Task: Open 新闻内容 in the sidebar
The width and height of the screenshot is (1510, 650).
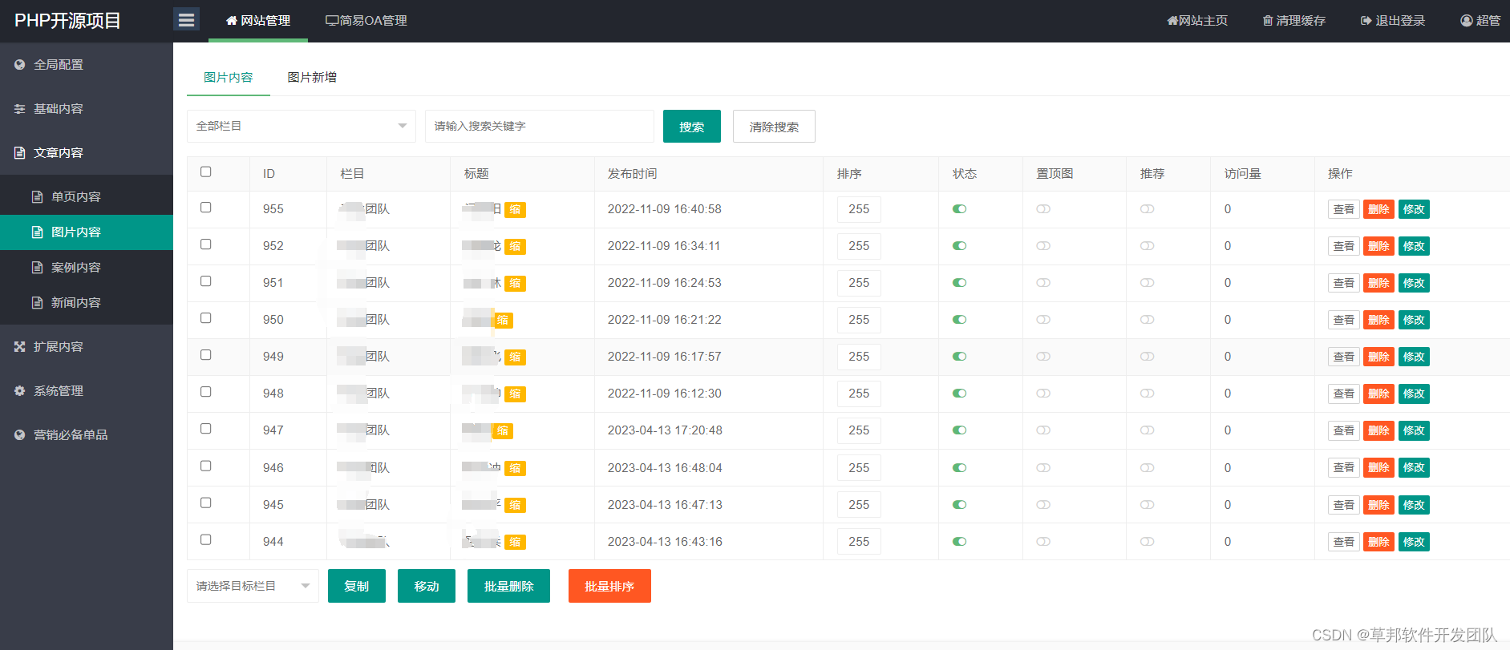Action: (x=87, y=303)
